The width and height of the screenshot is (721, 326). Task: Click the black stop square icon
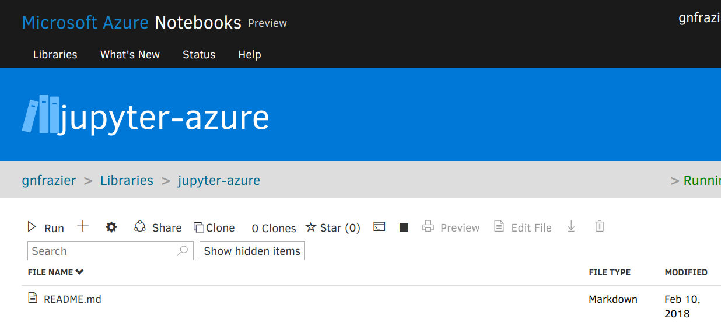pos(404,227)
